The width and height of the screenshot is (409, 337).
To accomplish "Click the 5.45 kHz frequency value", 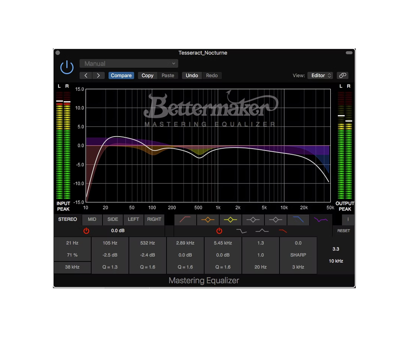I will (223, 243).
